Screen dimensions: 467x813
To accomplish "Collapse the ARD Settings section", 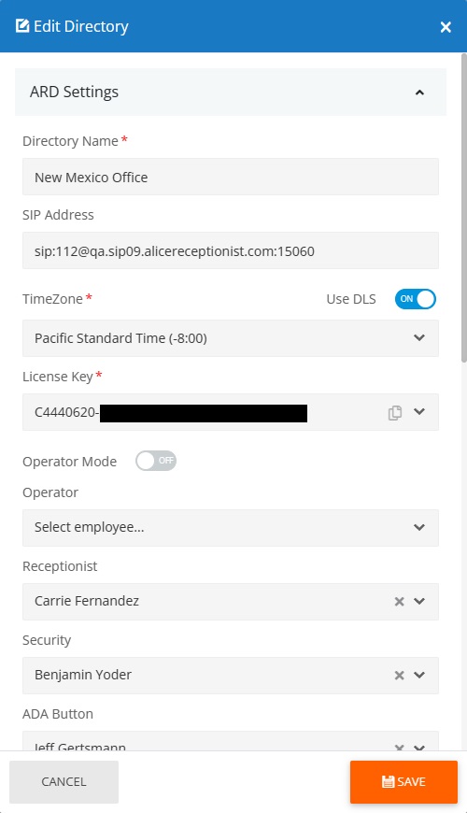I will [420, 93].
